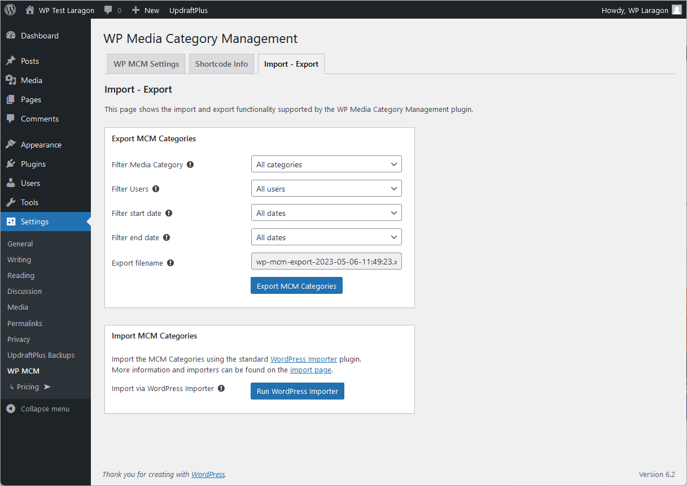Switch to the Shortcode Info tab

tap(221, 64)
